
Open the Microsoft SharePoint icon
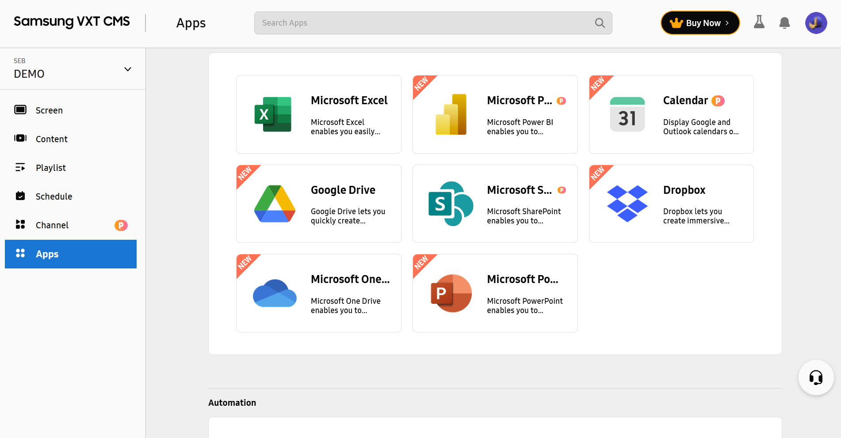451,204
